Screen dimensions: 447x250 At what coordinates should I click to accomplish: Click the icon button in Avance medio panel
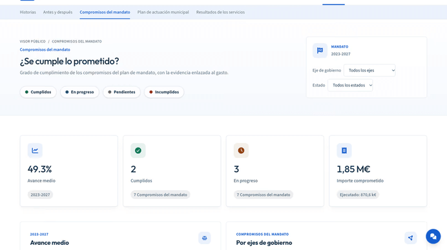click(204, 238)
